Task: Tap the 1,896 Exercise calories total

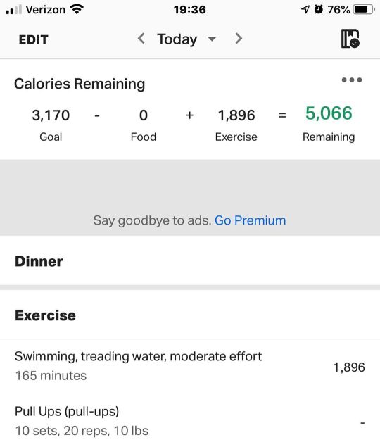Action: (x=236, y=115)
